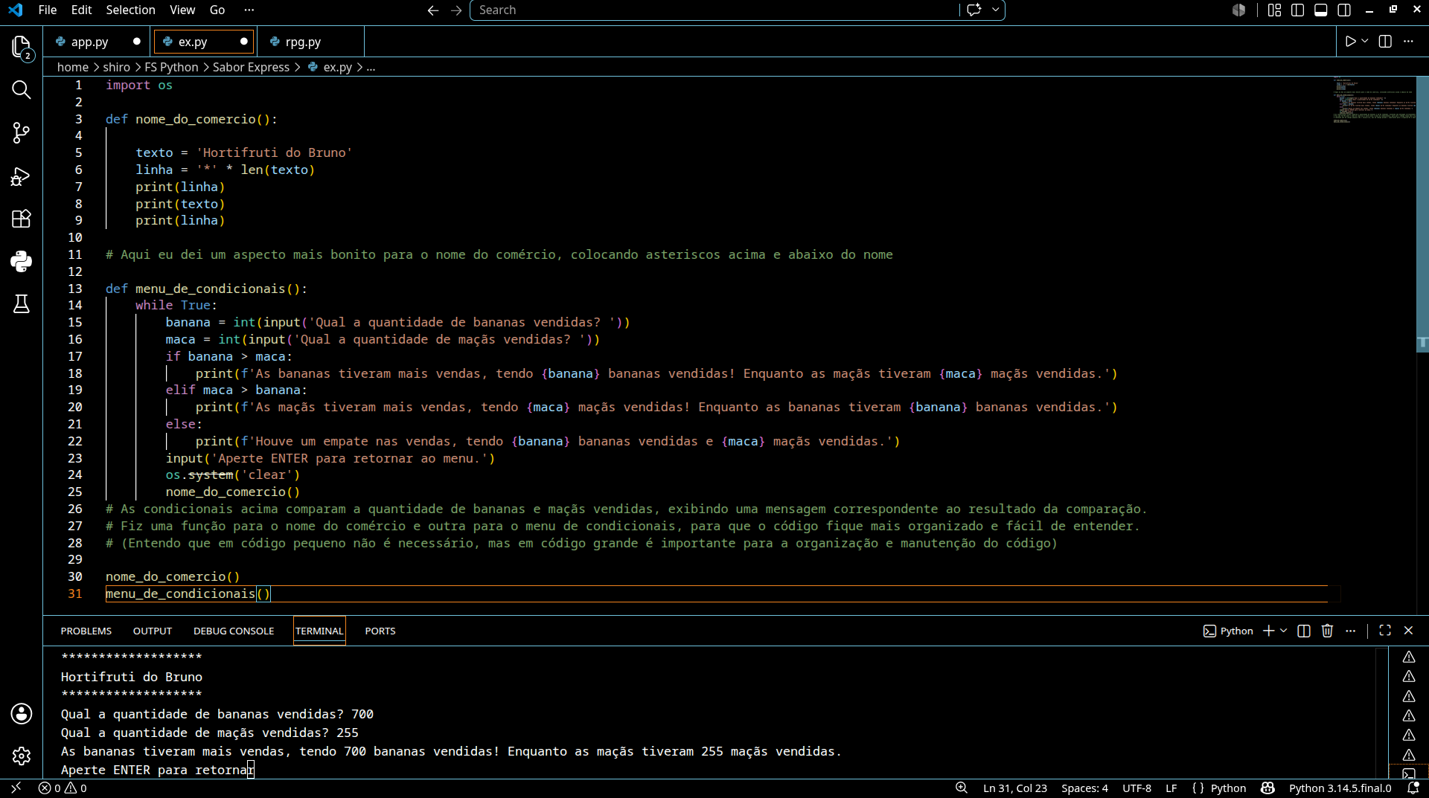1429x798 pixels.
Task: Click the title bar Search input
Action: (x=714, y=10)
